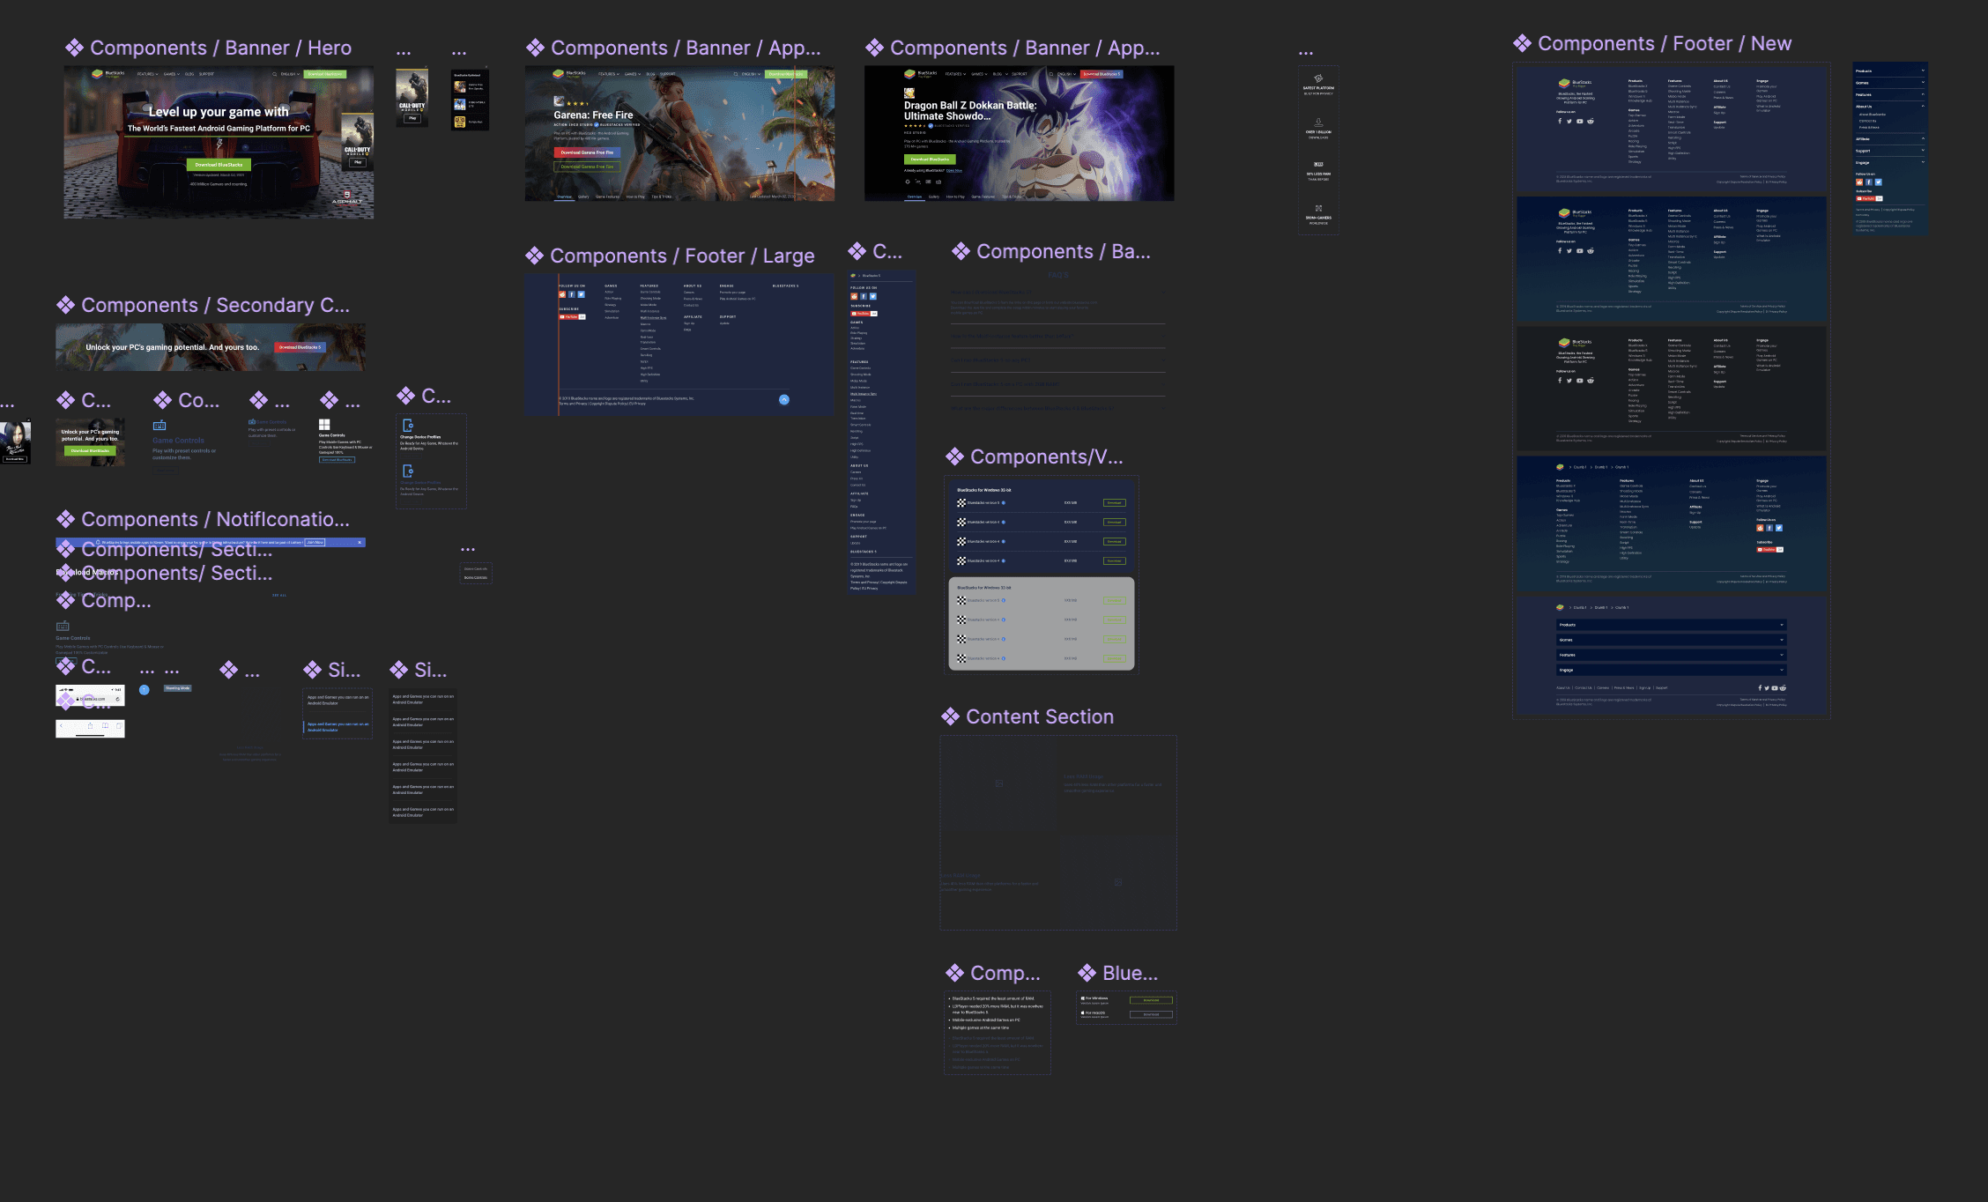Click scroll-to-top arrow in Footer Large

coord(784,400)
